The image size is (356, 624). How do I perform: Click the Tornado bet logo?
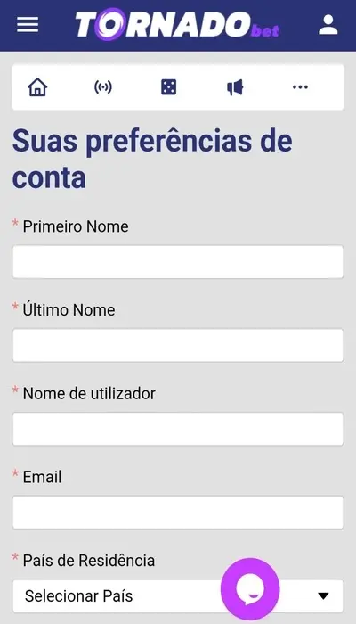(x=178, y=25)
